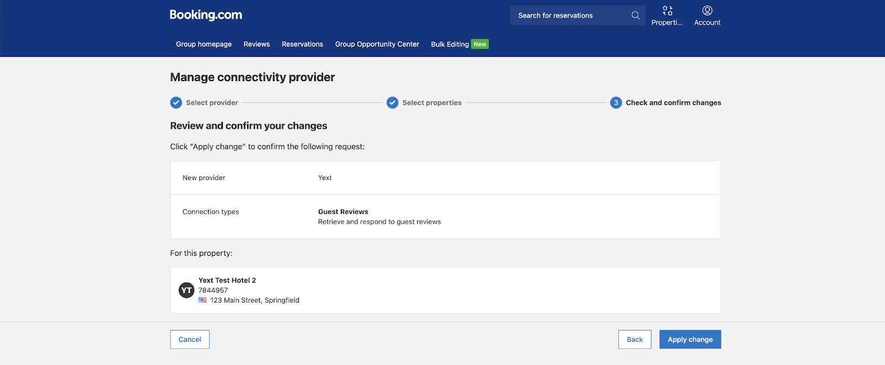
Task: Open the Account profile icon
Action: point(707,10)
